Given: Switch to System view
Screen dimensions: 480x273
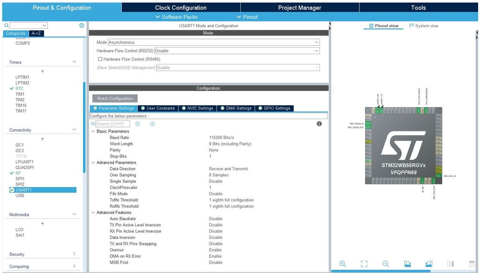Looking at the screenshot, I should (424, 25).
